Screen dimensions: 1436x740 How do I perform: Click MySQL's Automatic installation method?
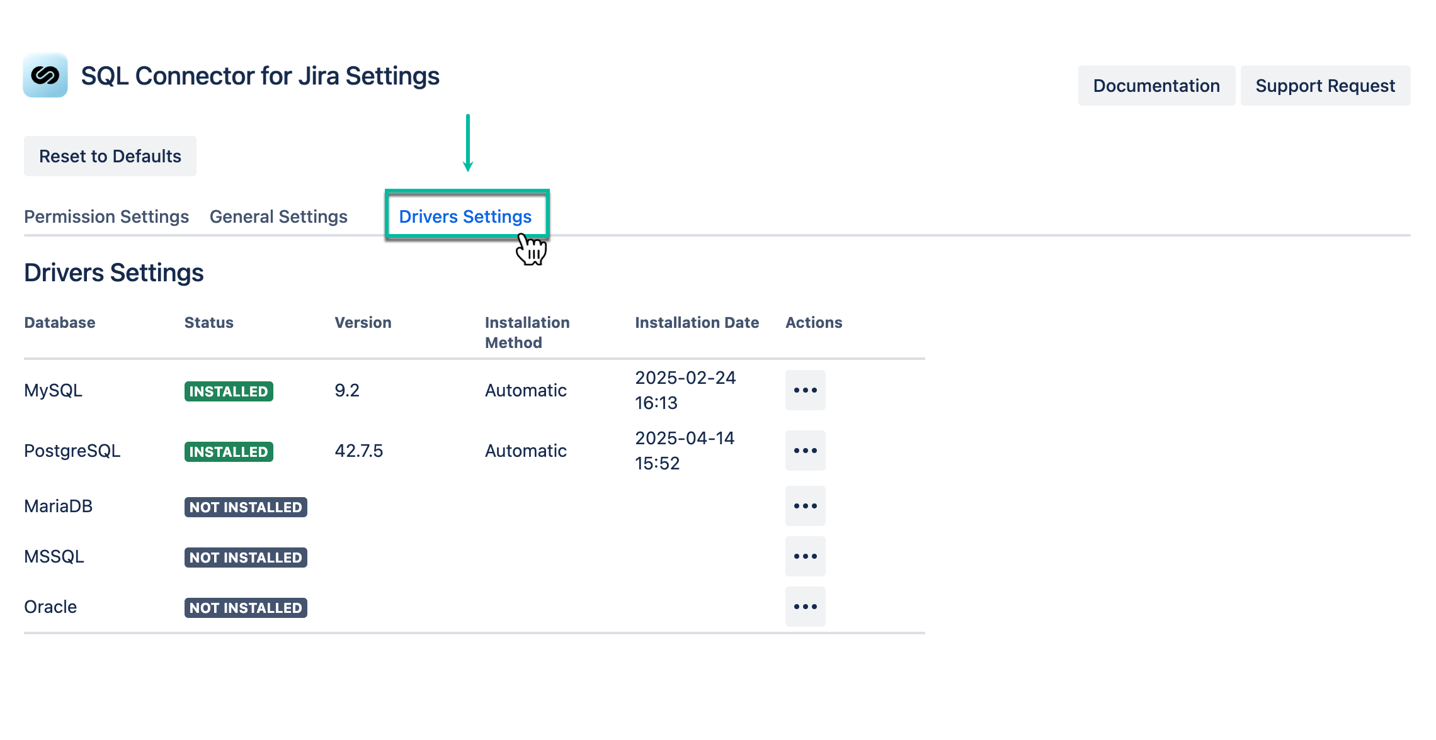click(526, 390)
